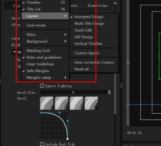Select Vertical Timeline layout
The image size is (161, 146).
point(94,44)
